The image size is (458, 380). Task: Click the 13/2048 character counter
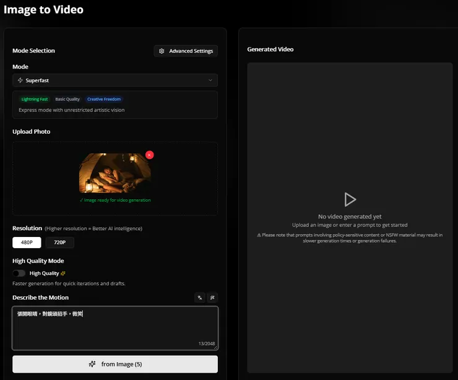point(207,343)
